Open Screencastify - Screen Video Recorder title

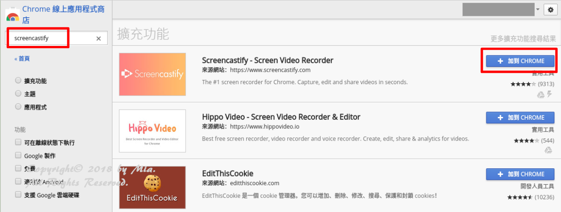tap(268, 60)
